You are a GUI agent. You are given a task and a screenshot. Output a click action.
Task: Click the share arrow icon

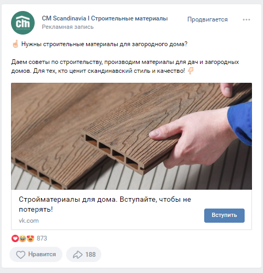pos(78,255)
